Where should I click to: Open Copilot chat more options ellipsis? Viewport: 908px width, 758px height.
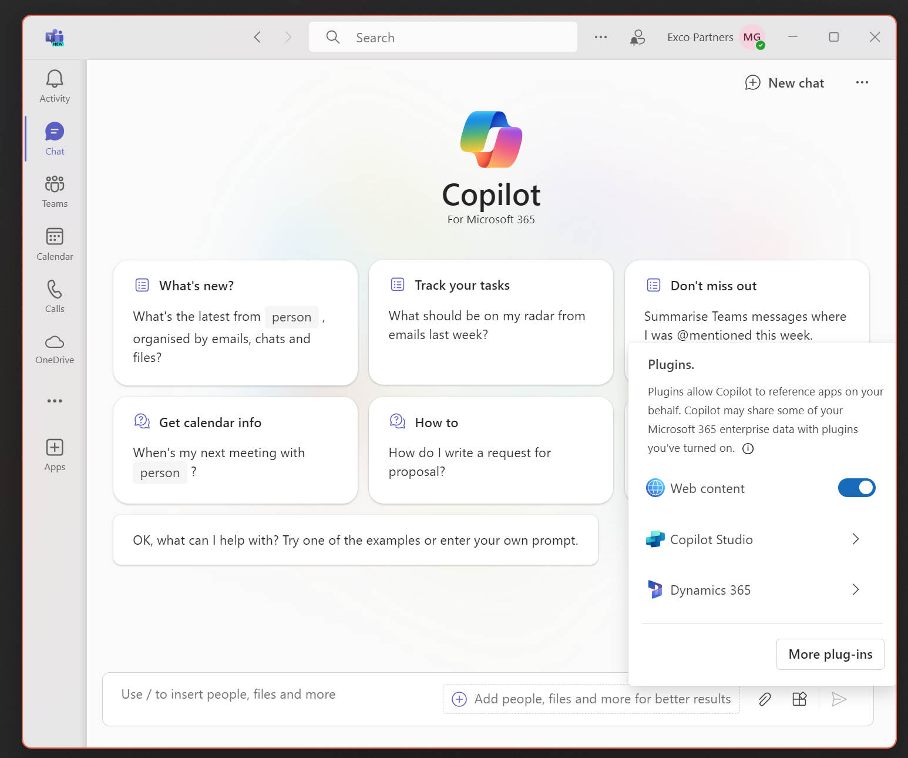862,82
